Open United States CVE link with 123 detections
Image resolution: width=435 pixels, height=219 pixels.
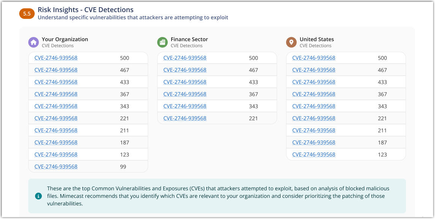[x=314, y=155]
